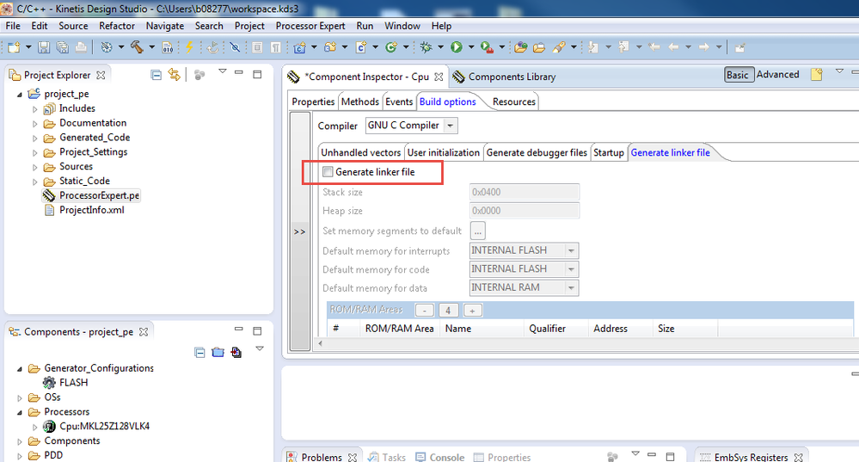Expand the OSs folder in Components
This screenshot has width=859, height=462.
tap(20, 397)
